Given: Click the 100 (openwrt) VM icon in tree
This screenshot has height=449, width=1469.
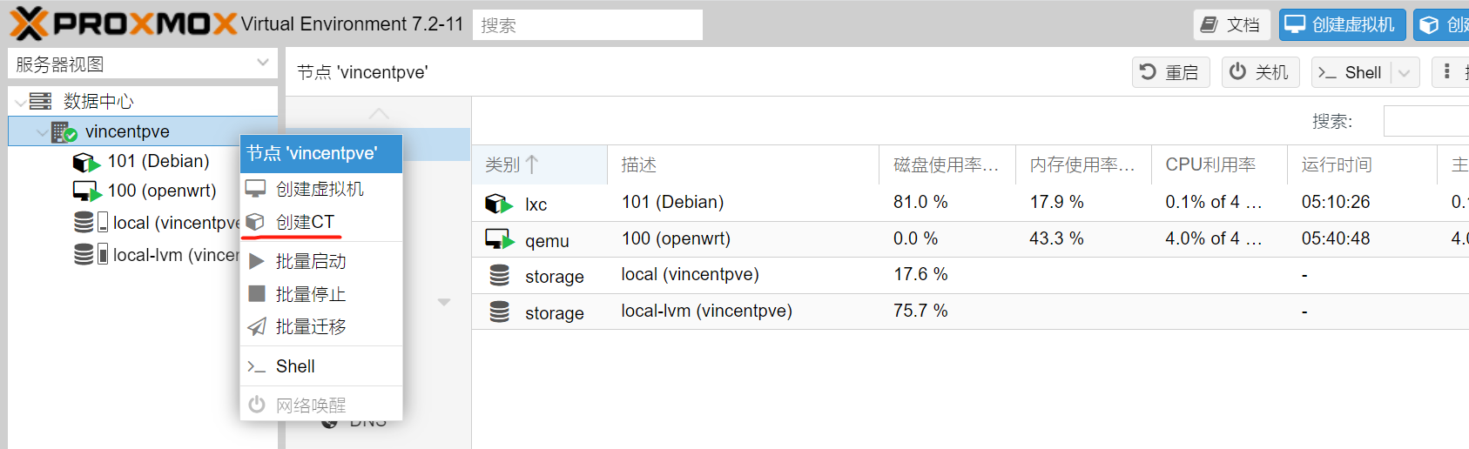Looking at the screenshot, I should tap(86, 191).
